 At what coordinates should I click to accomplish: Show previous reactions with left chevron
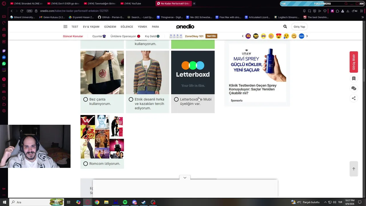(243, 36)
